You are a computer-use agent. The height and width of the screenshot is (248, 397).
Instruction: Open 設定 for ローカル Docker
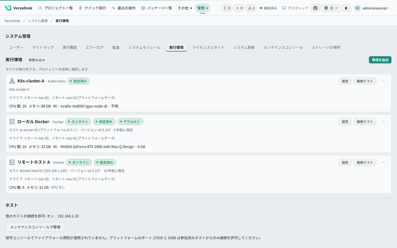[345, 122]
